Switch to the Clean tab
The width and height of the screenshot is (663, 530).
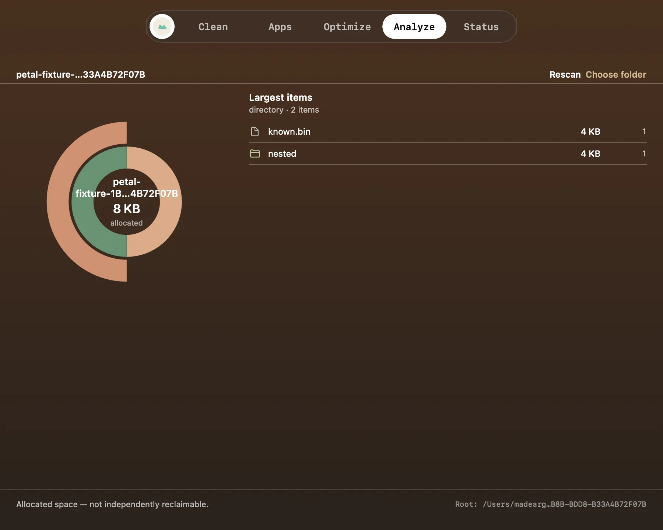click(x=213, y=26)
